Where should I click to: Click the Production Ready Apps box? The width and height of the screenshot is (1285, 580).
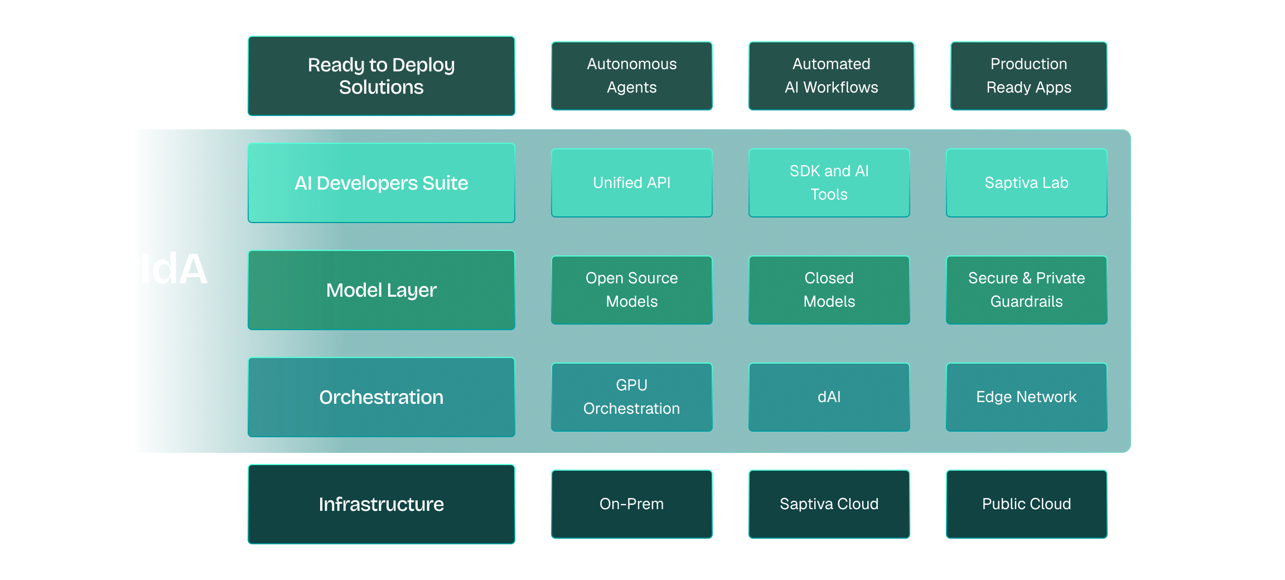[x=1029, y=76]
